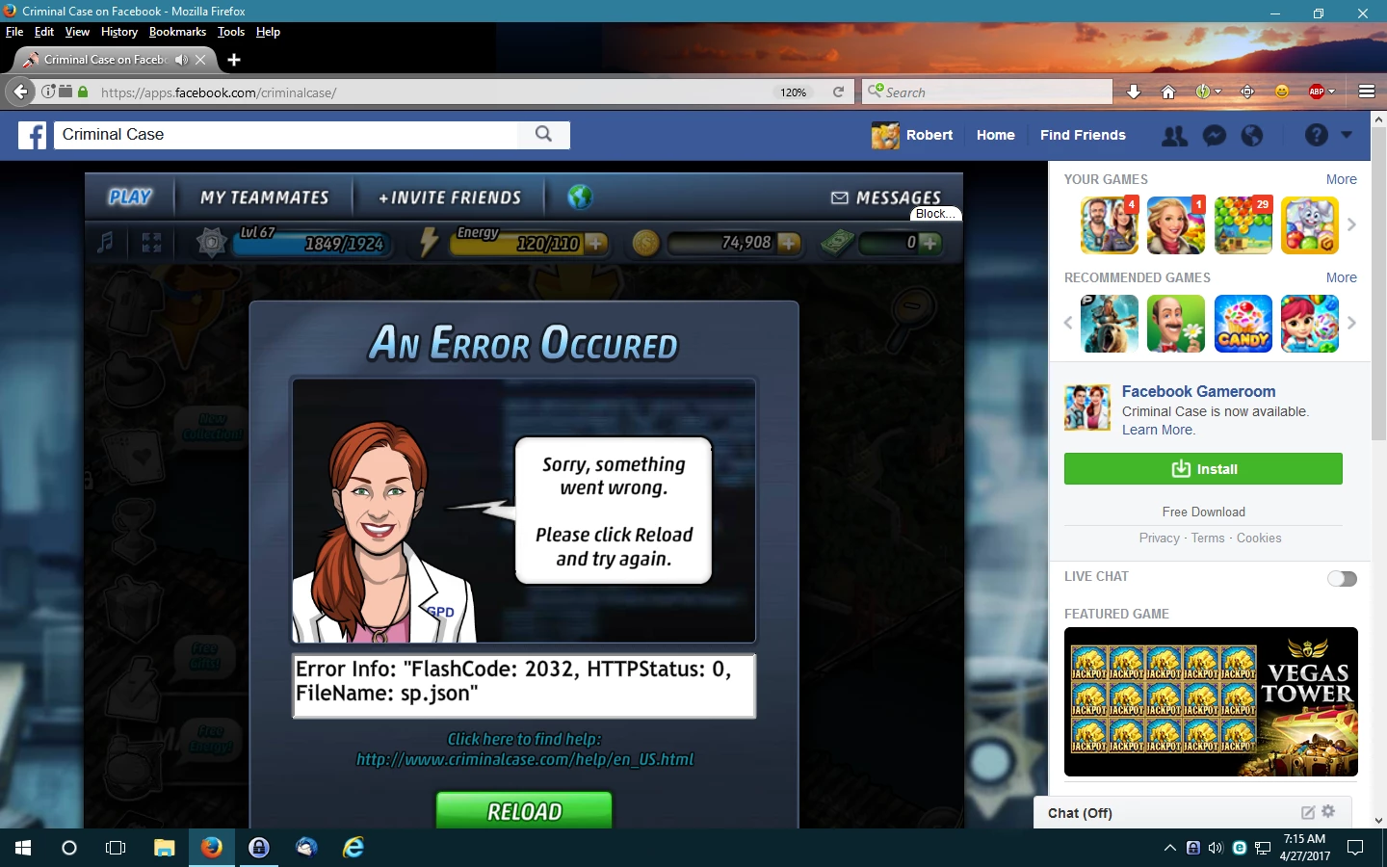Add coins with plus button
Image resolution: width=1387 pixels, height=867 pixels.
point(789,243)
